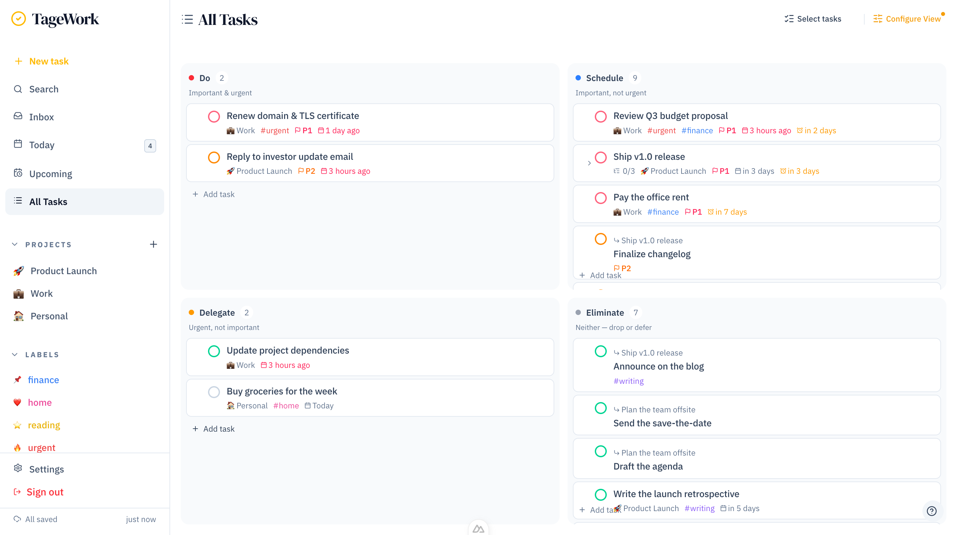Click the Today count badge 4
Viewport: 957px width, 535px height.
(x=150, y=146)
